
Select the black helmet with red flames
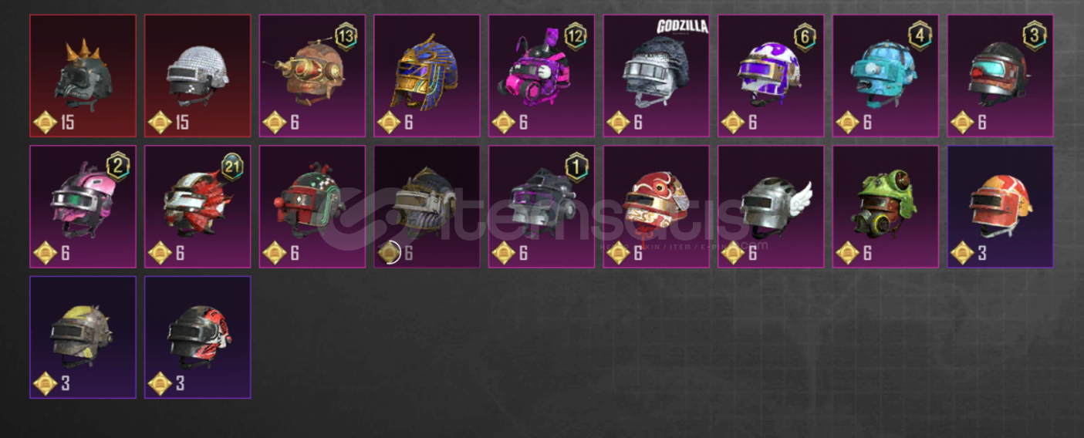click(x=198, y=337)
